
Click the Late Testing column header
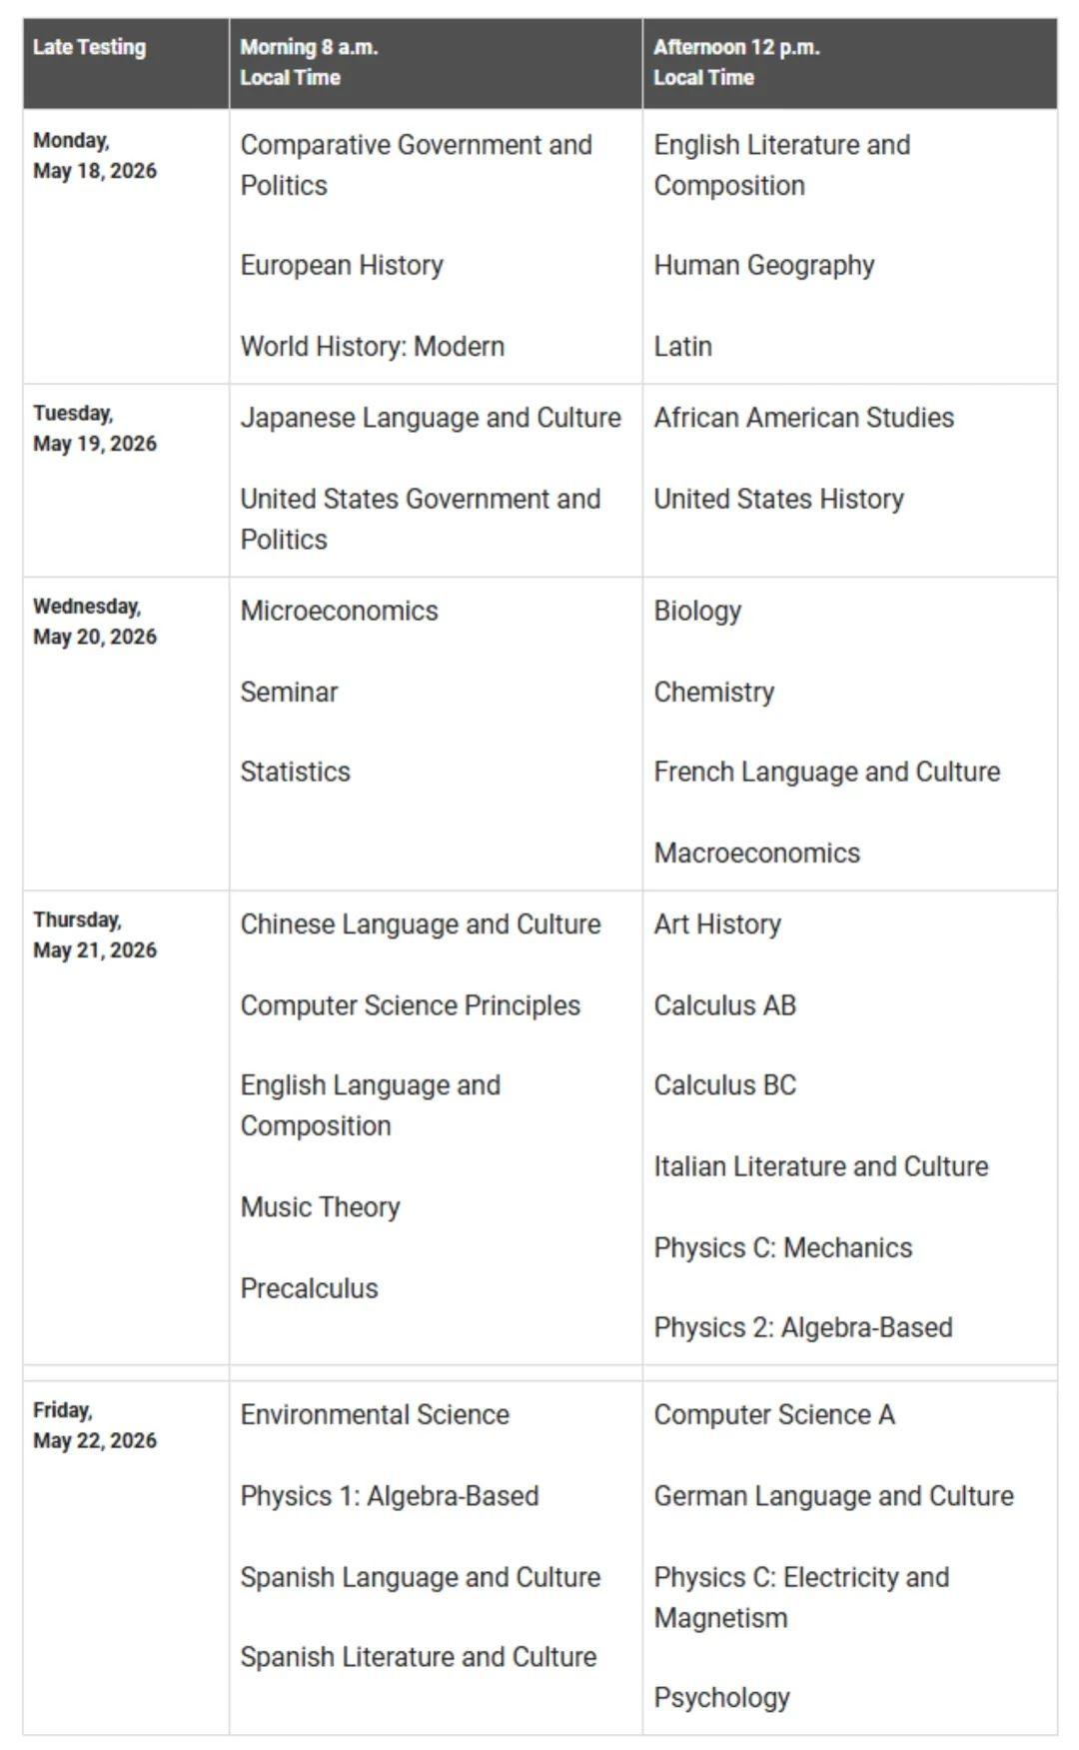[89, 47]
